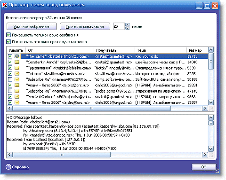
Task: Click left arrow of header preview horizontal scrollbar
Action: [9, 155]
